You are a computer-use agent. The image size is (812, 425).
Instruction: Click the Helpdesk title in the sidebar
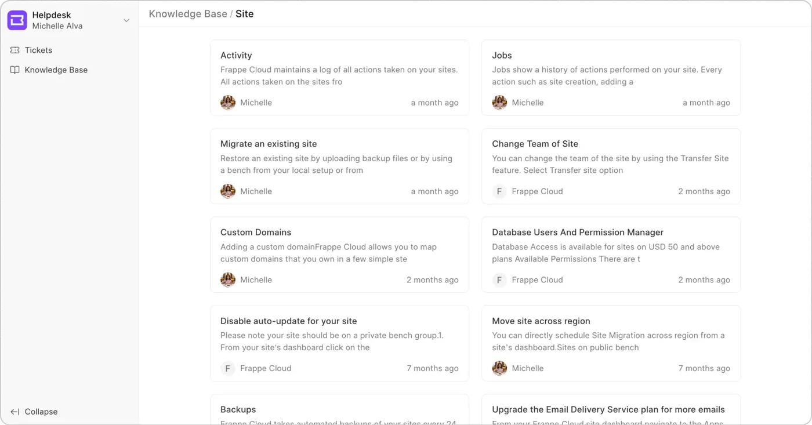(x=52, y=15)
